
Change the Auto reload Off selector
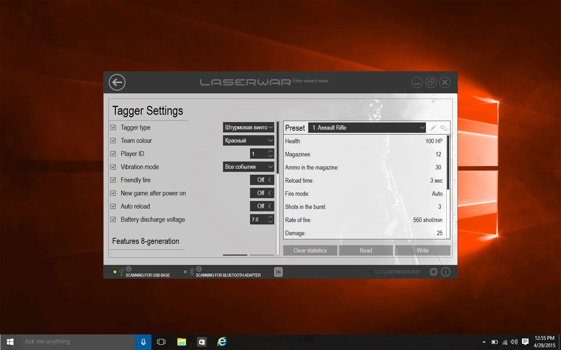pyautogui.click(x=262, y=206)
